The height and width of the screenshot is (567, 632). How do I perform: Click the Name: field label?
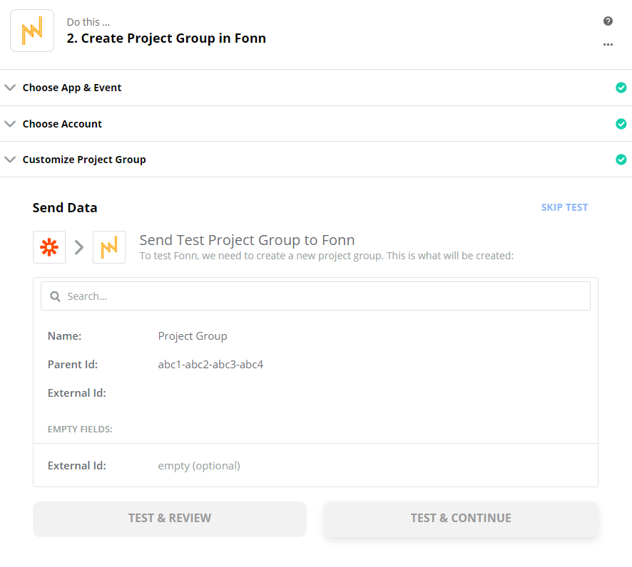[64, 336]
